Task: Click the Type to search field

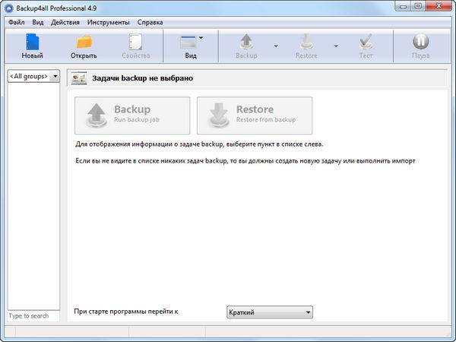Action: (x=33, y=316)
